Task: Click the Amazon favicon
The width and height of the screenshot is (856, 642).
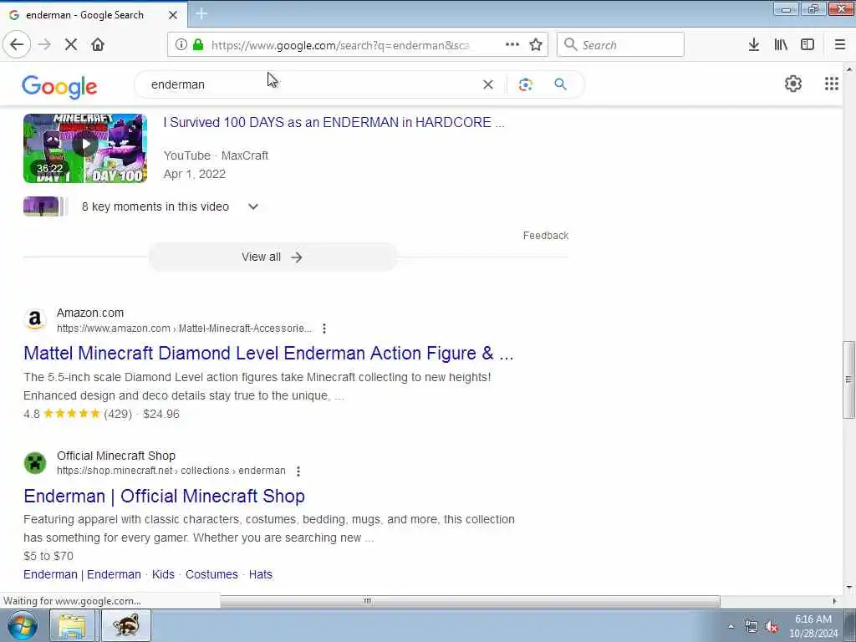Action: coord(35,320)
